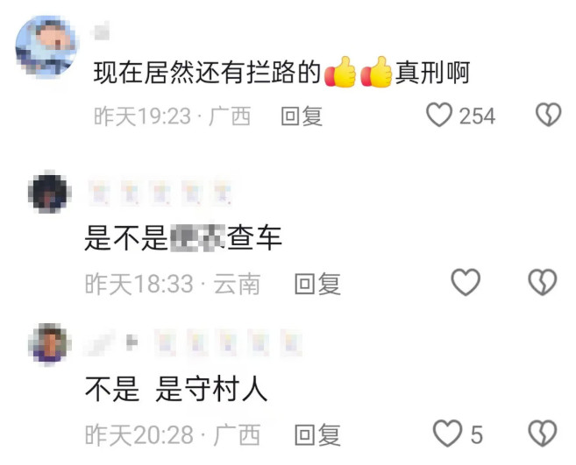Reply to the 19:23 广西 comment
The width and height of the screenshot is (576, 465).
302,116
